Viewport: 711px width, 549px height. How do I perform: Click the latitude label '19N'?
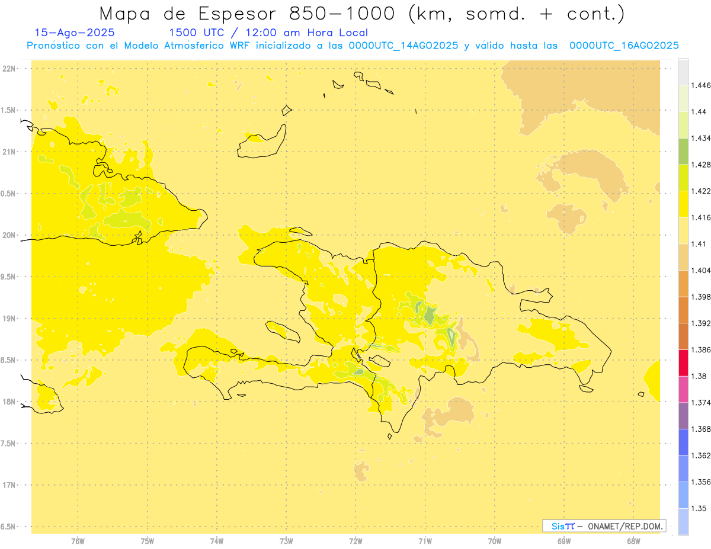[9, 319]
